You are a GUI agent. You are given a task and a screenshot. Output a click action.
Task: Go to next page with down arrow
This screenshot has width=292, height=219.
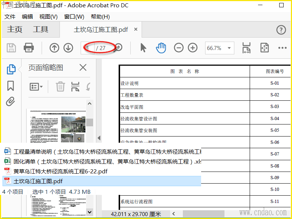click(x=68, y=48)
